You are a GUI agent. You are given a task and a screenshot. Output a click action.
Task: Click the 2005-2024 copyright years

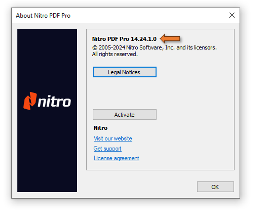click(x=112, y=48)
